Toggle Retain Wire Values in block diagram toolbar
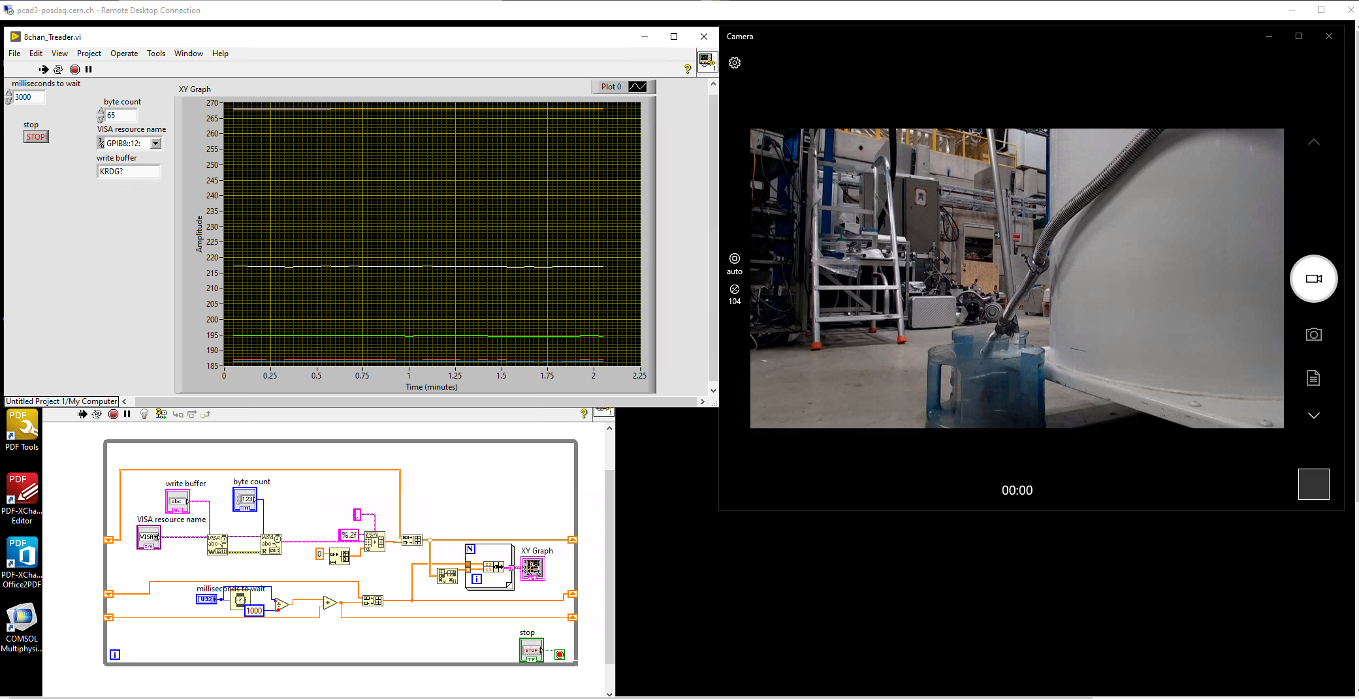1359x699 pixels. pyautogui.click(x=161, y=414)
